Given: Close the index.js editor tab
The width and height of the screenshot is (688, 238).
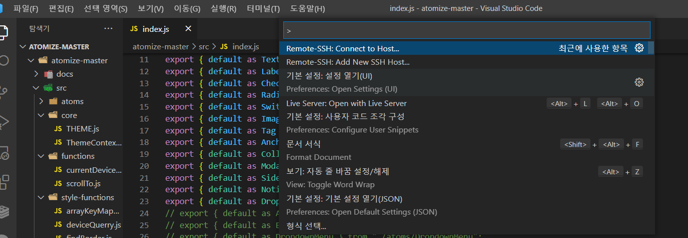Looking at the screenshot, I should 188,29.
